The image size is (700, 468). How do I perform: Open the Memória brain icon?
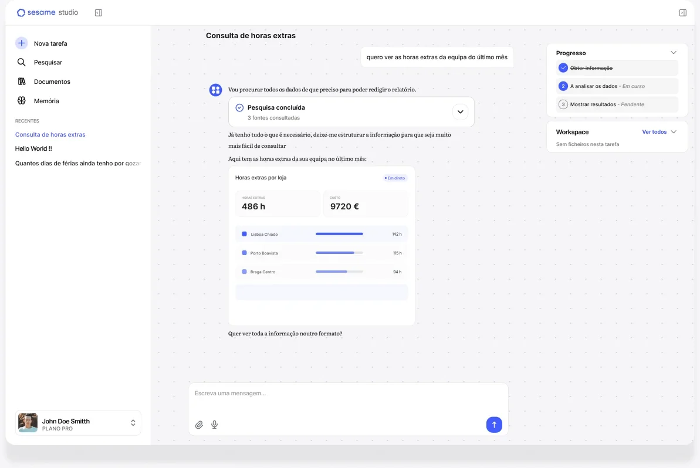coord(22,100)
